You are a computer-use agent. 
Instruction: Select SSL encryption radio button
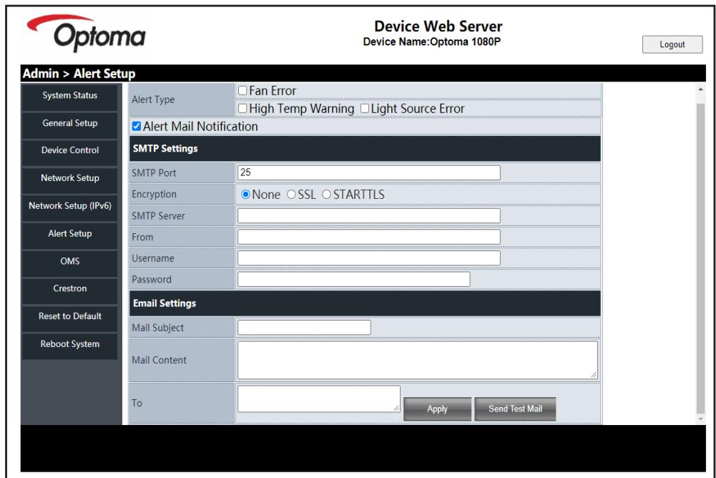(x=291, y=194)
